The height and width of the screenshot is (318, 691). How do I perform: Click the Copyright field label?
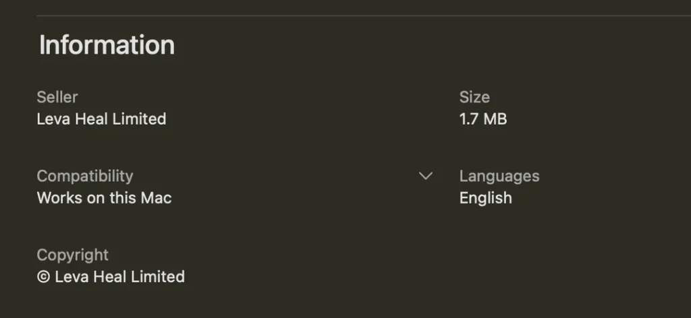(x=72, y=255)
